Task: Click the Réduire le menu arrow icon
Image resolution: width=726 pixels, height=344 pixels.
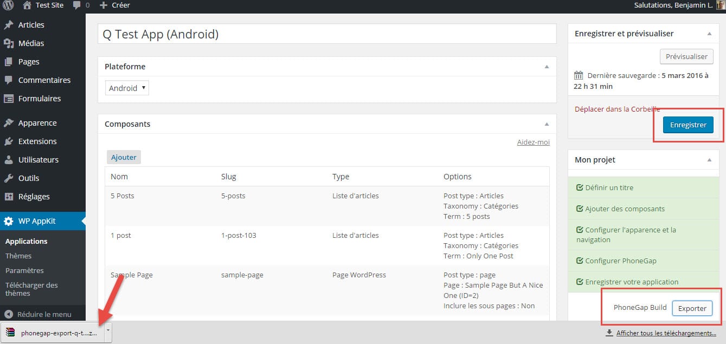Action: pos(9,314)
